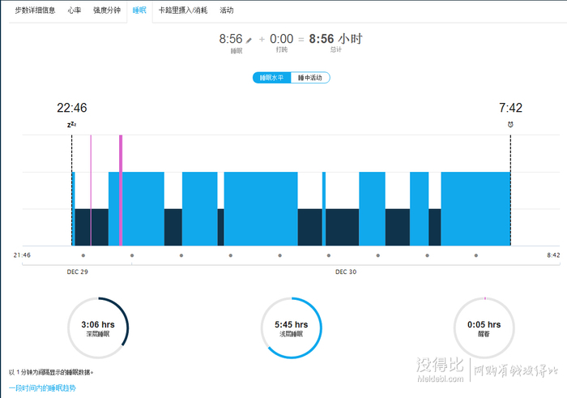Click the thick pink awake marker bar
Image resolution: width=567 pixels, height=398 pixels.
click(x=121, y=190)
